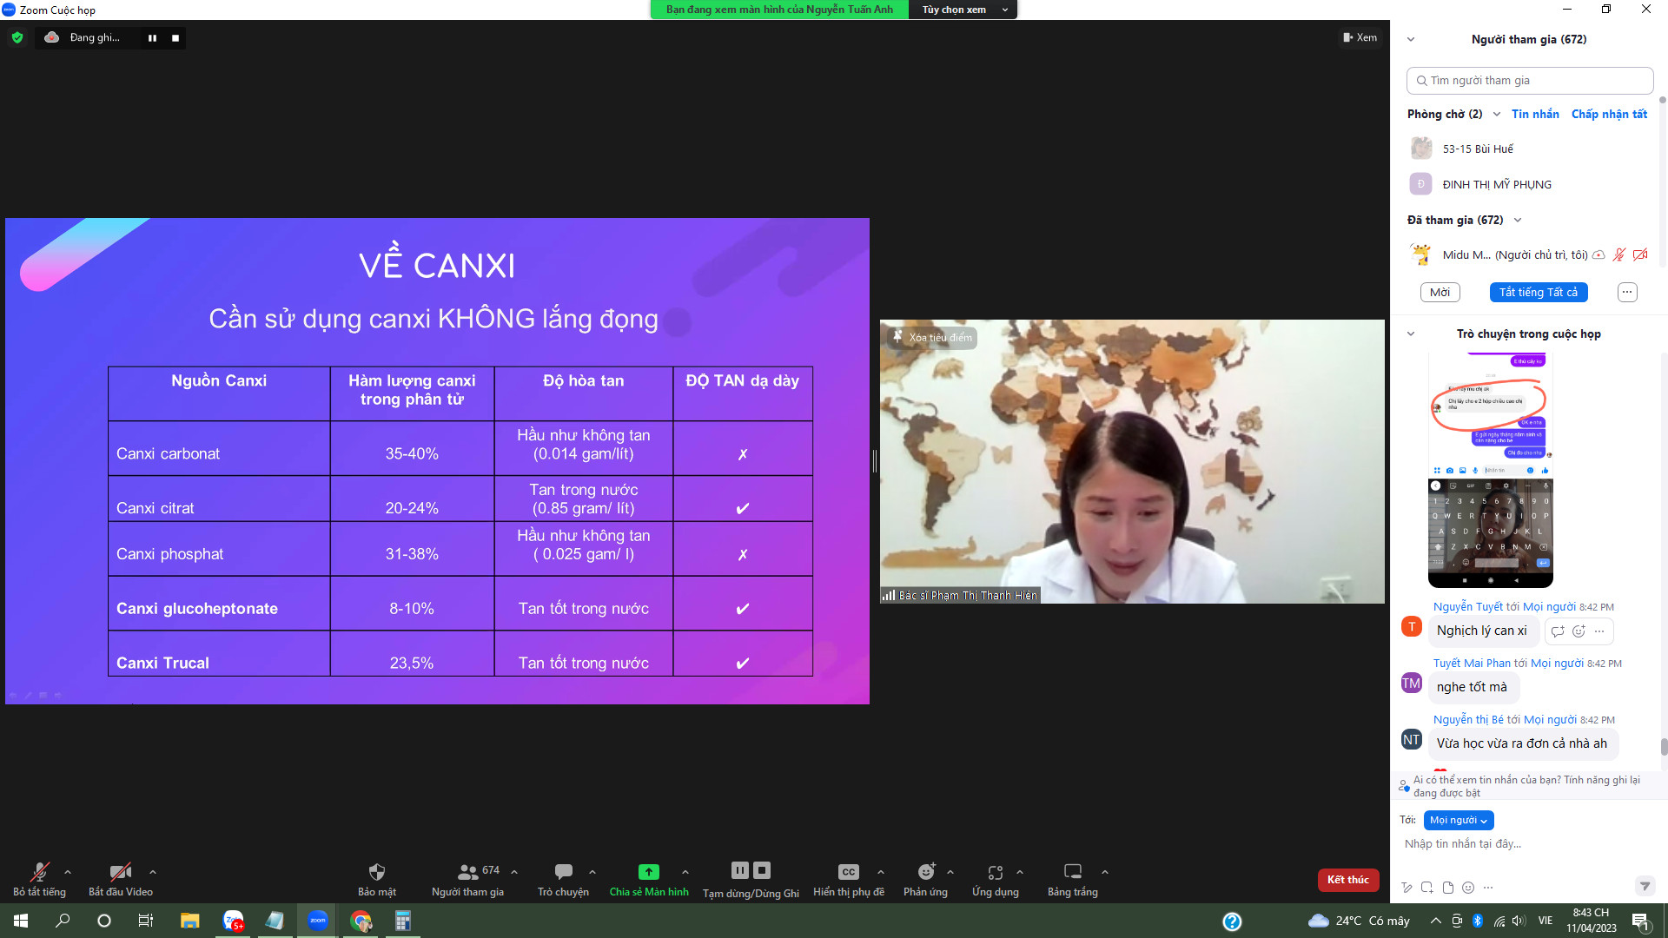
Task: Open the Chat (Trò chuyện) toolbar item
Action: coord(563,872)
